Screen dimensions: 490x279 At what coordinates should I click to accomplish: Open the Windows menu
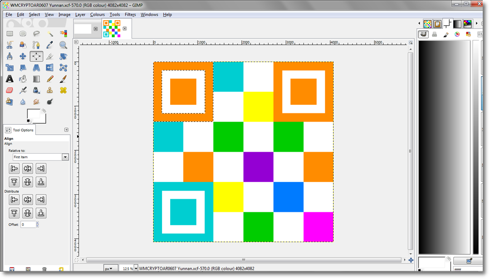coord(149,15)
